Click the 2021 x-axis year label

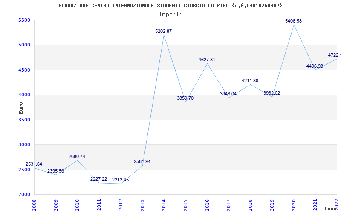point(315,205)
